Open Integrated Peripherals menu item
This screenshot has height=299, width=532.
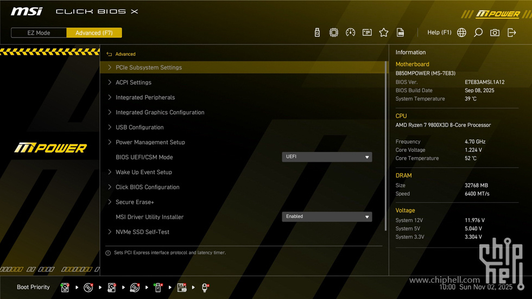[x=145, y=98]
